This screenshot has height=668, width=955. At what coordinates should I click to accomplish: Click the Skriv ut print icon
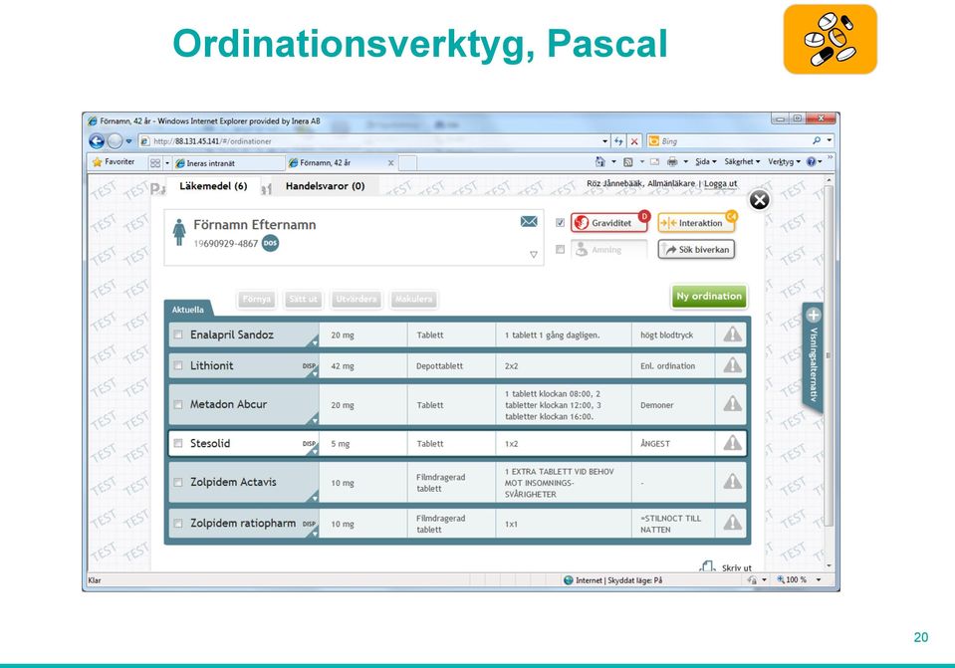tap(706, 566)
